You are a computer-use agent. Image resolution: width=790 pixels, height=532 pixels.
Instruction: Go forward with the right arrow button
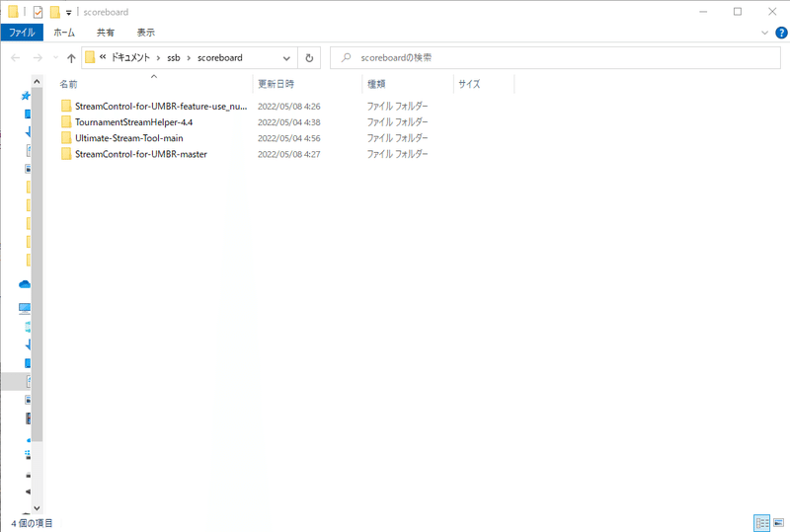pyautogui.click(x=38, y=58)
